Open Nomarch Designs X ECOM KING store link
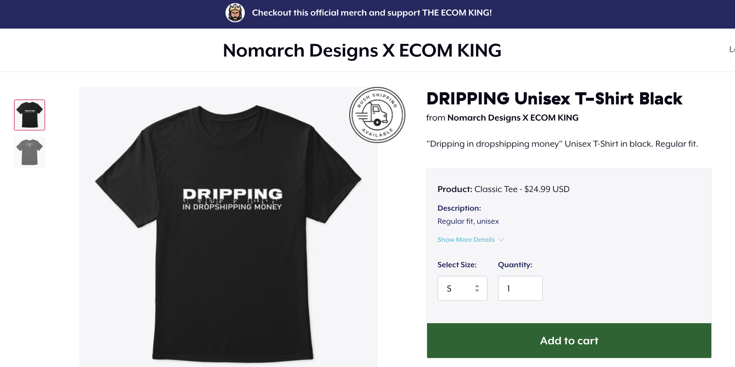 (x=513, y=118)
